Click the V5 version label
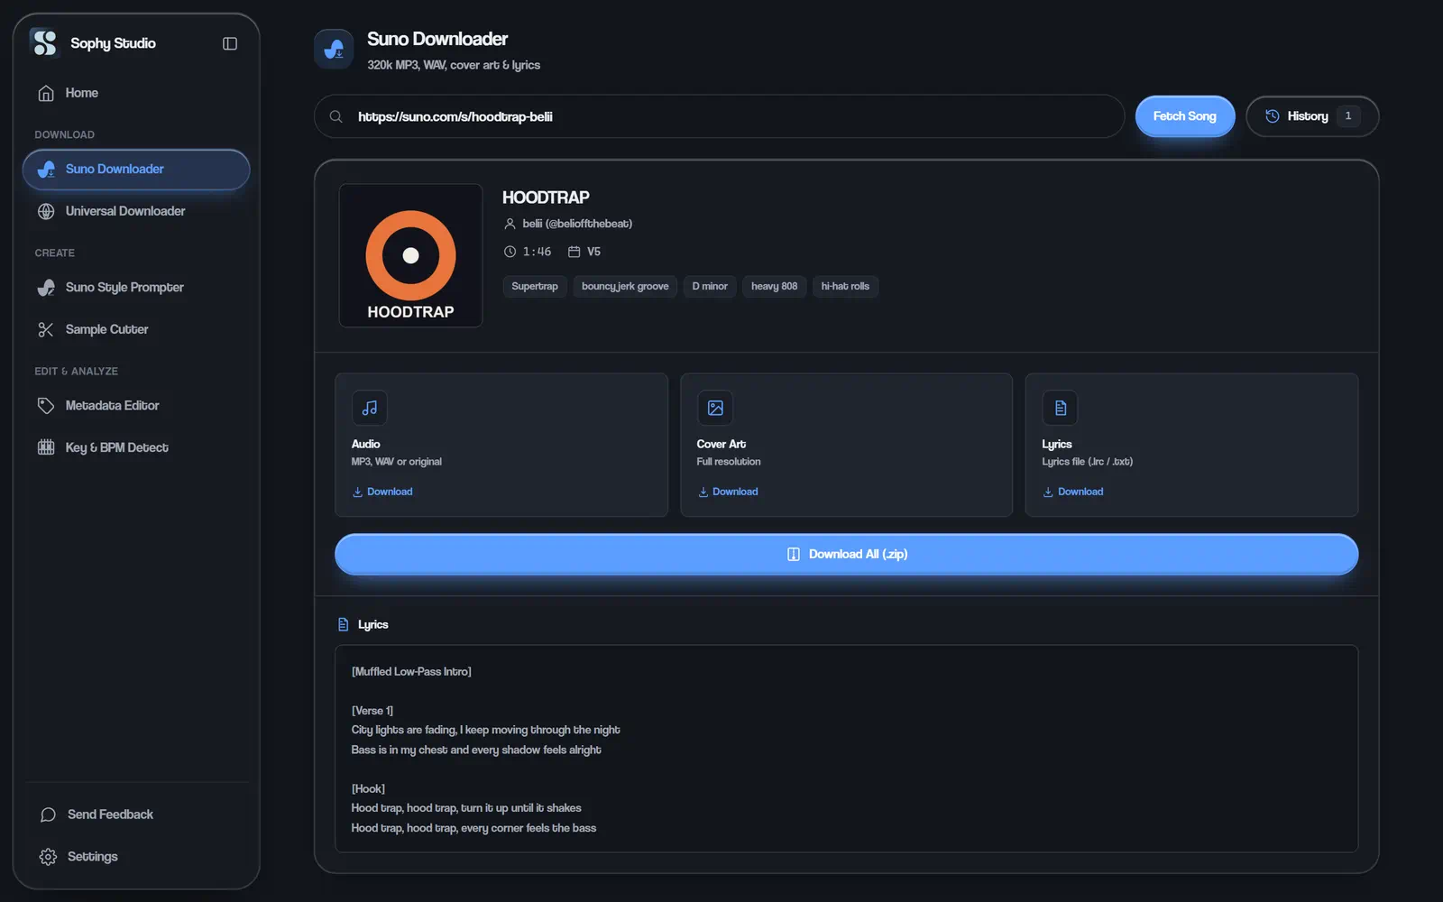The height and width of the screenshot is (902, 1443). (593, 252)
